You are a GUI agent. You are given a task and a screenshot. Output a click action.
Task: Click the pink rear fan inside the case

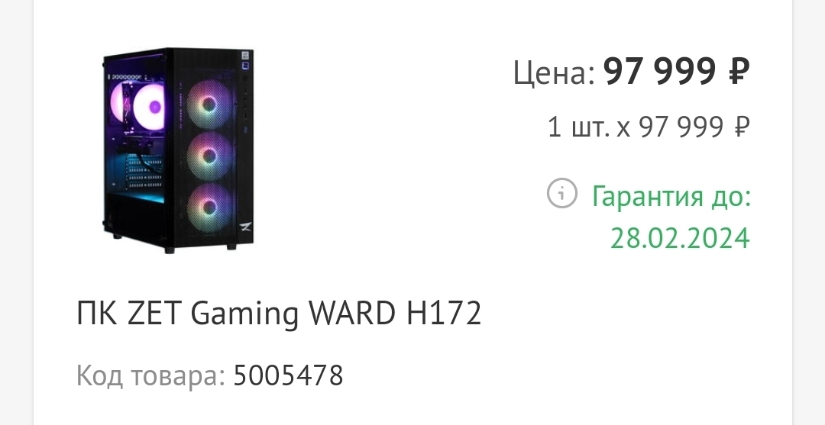118,101
